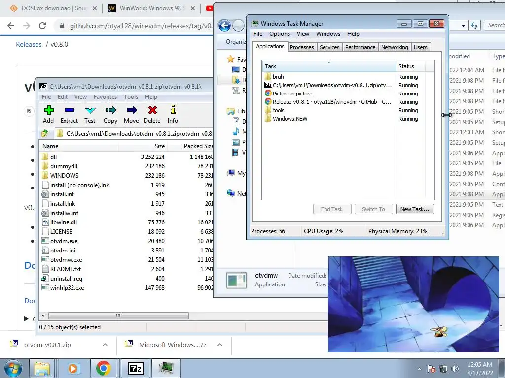
Task: Open Windows Explorer from the taskbar
Action: click(42, 368)
